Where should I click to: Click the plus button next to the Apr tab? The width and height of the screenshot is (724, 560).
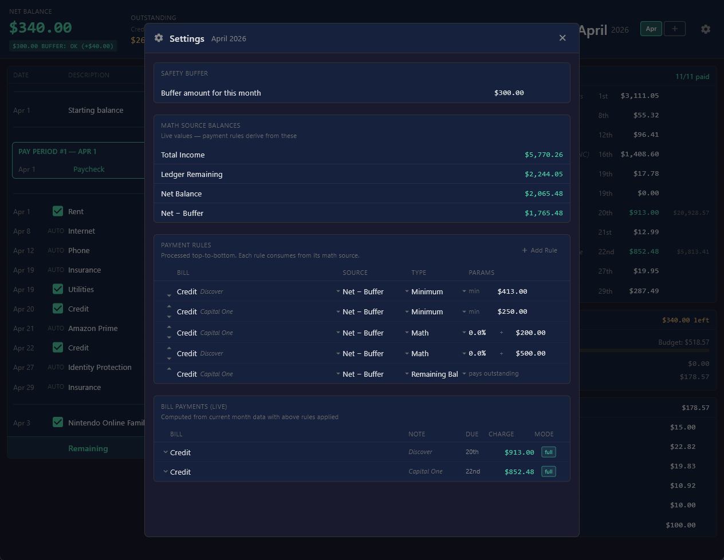click(675, 29)
